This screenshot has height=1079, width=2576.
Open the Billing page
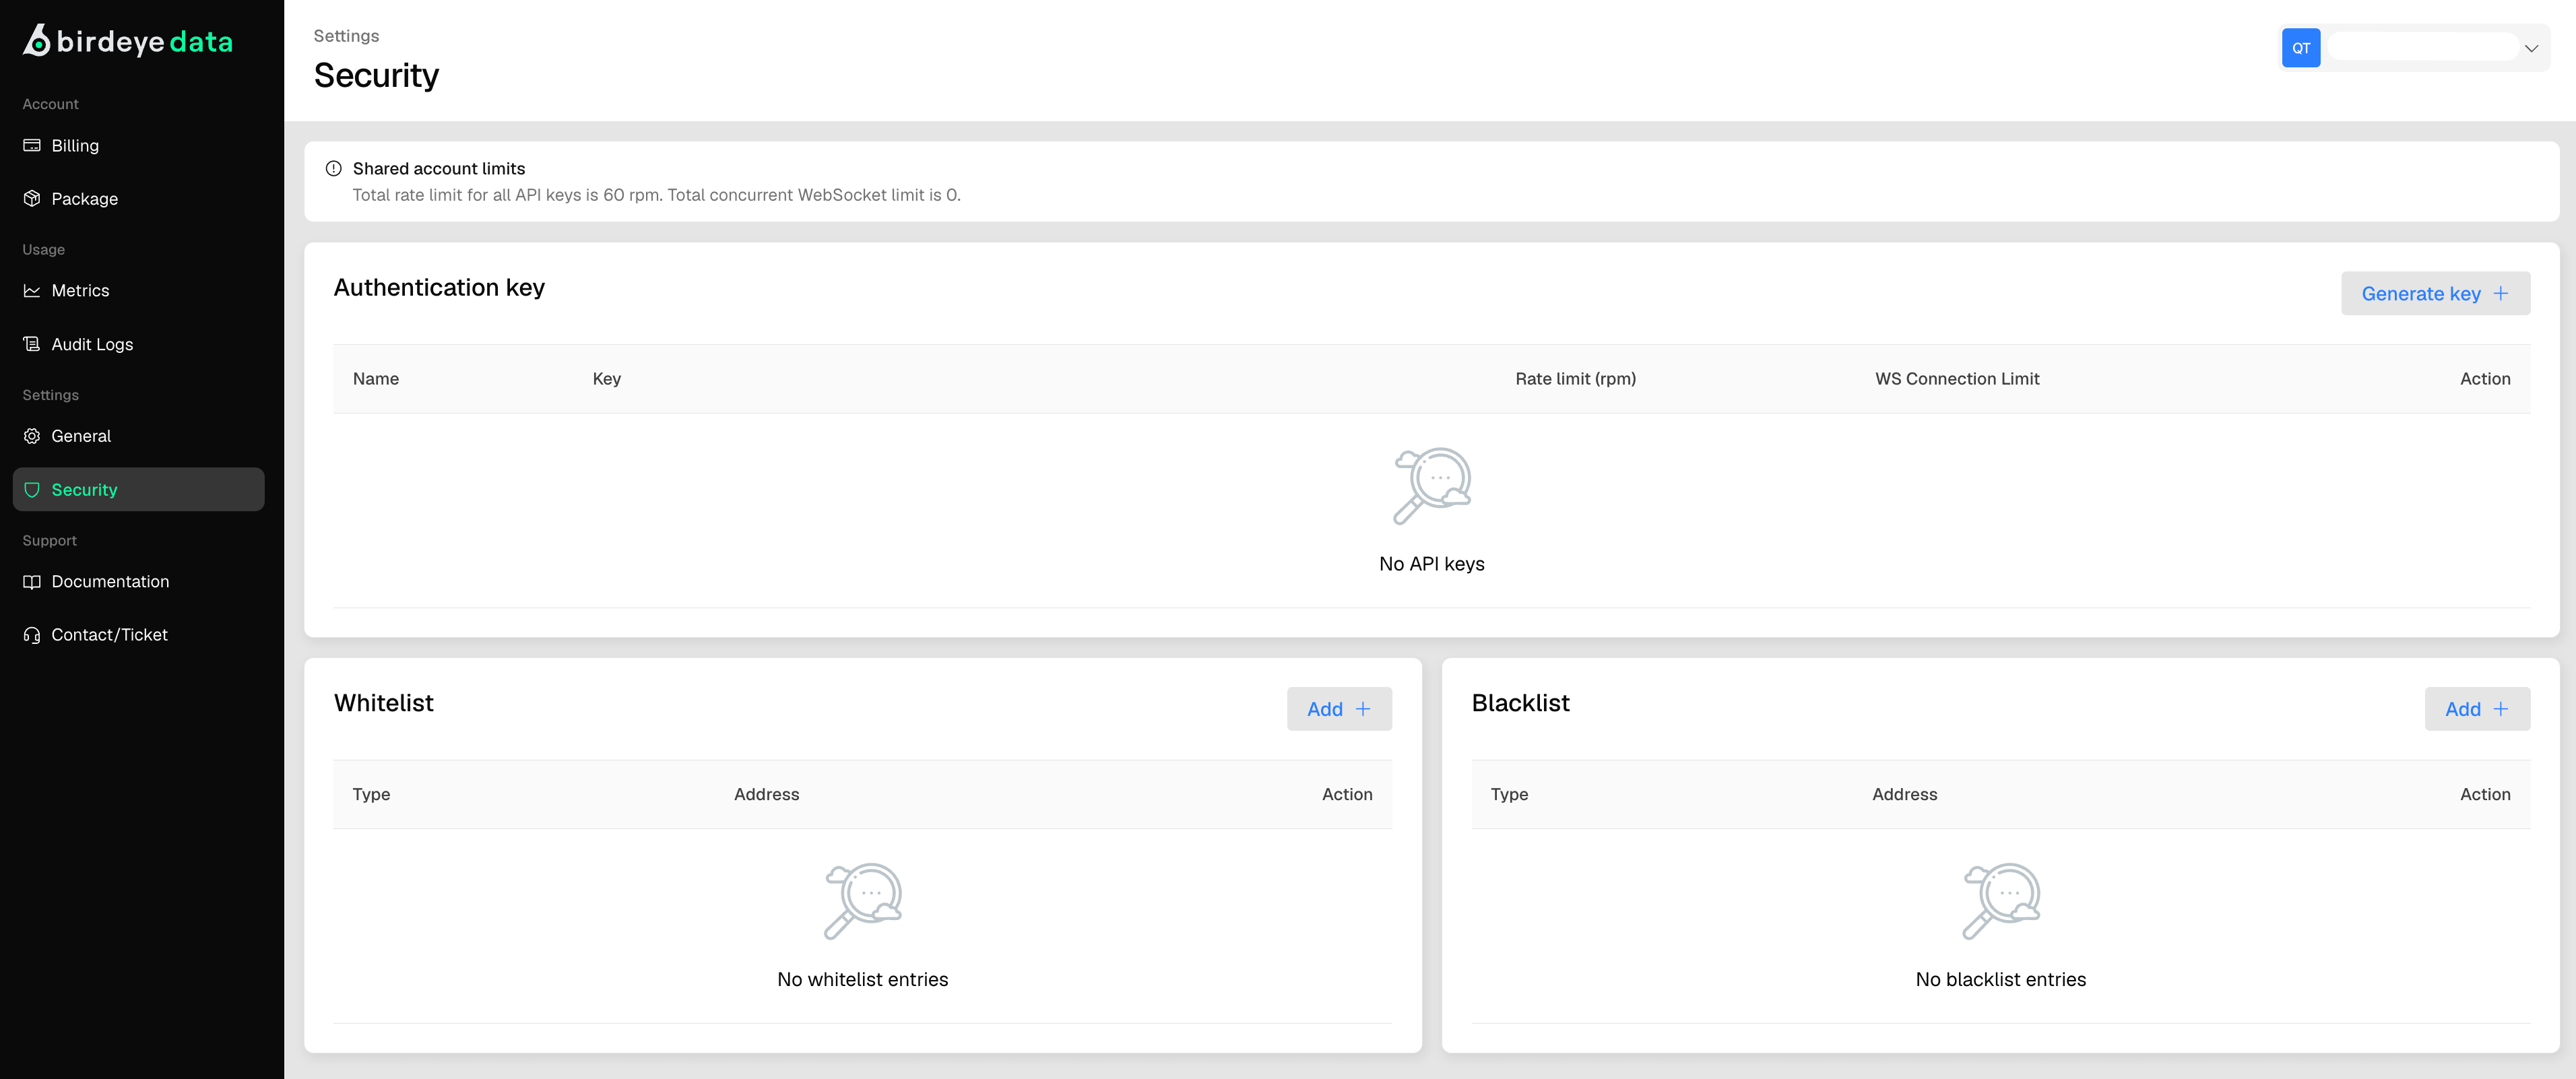138,145
